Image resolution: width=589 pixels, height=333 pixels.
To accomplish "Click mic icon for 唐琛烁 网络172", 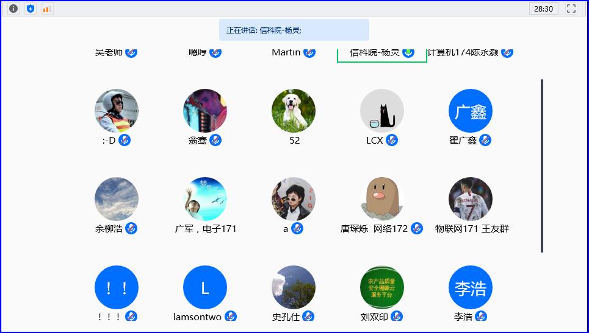I will point(417,229).
